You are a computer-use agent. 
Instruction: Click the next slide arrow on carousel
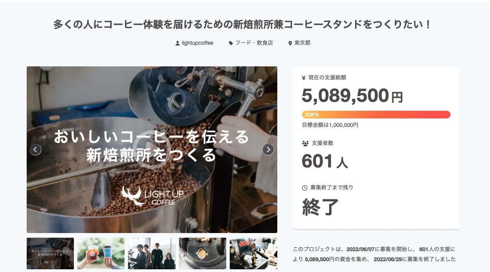(x=268, y=150)
